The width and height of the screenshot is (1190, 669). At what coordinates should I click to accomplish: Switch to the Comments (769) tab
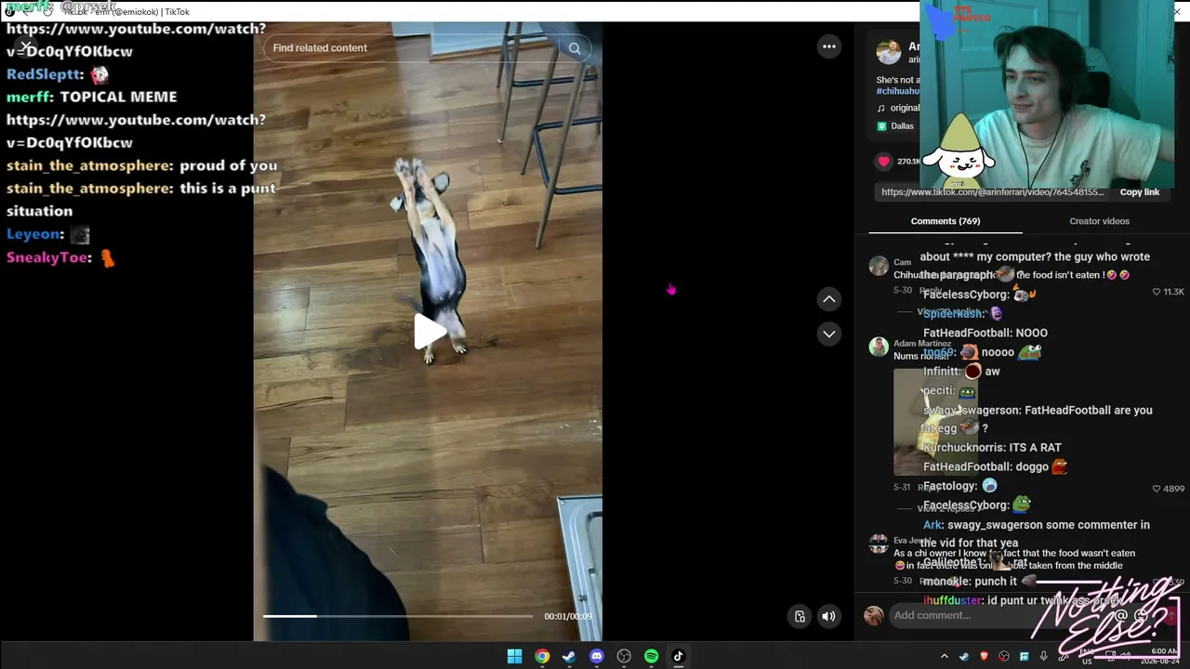[x=945, y=221]
